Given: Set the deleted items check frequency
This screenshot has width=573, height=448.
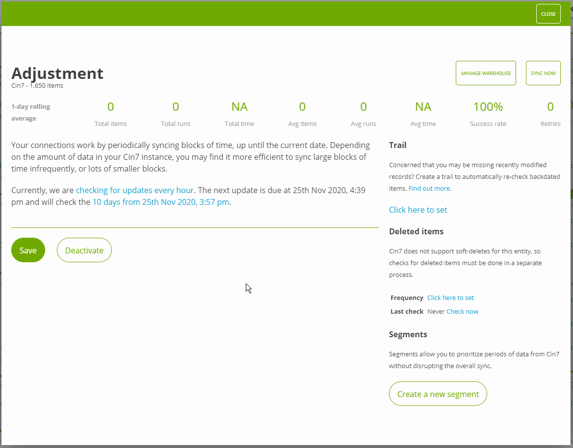Looking at the screenshot, I should [450, 298].
